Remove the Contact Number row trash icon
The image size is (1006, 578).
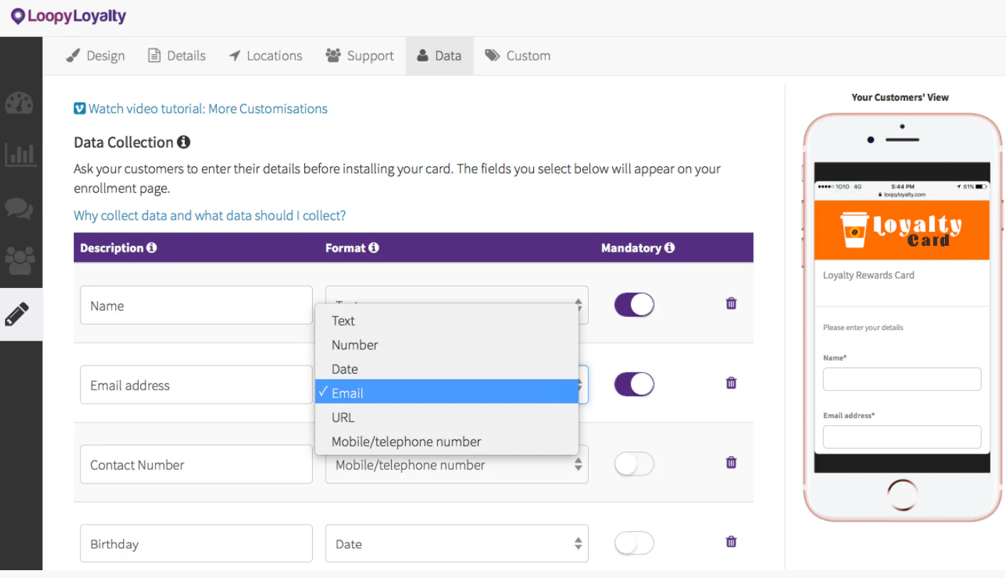[x=731, y=463]
